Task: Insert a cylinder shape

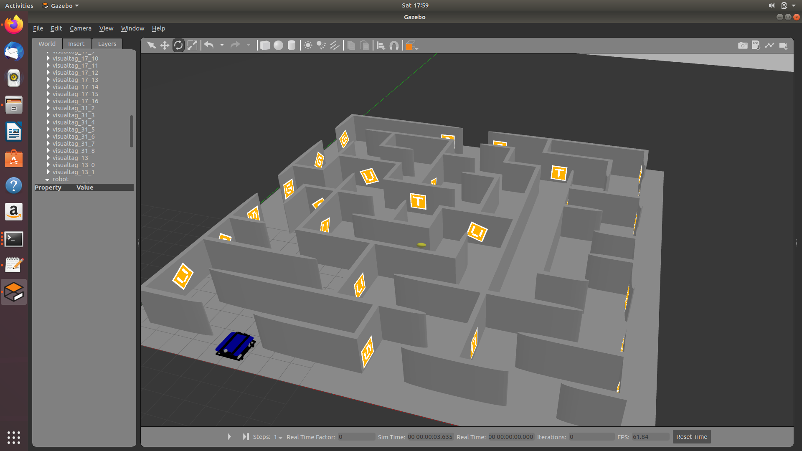Action: (292, 45)
